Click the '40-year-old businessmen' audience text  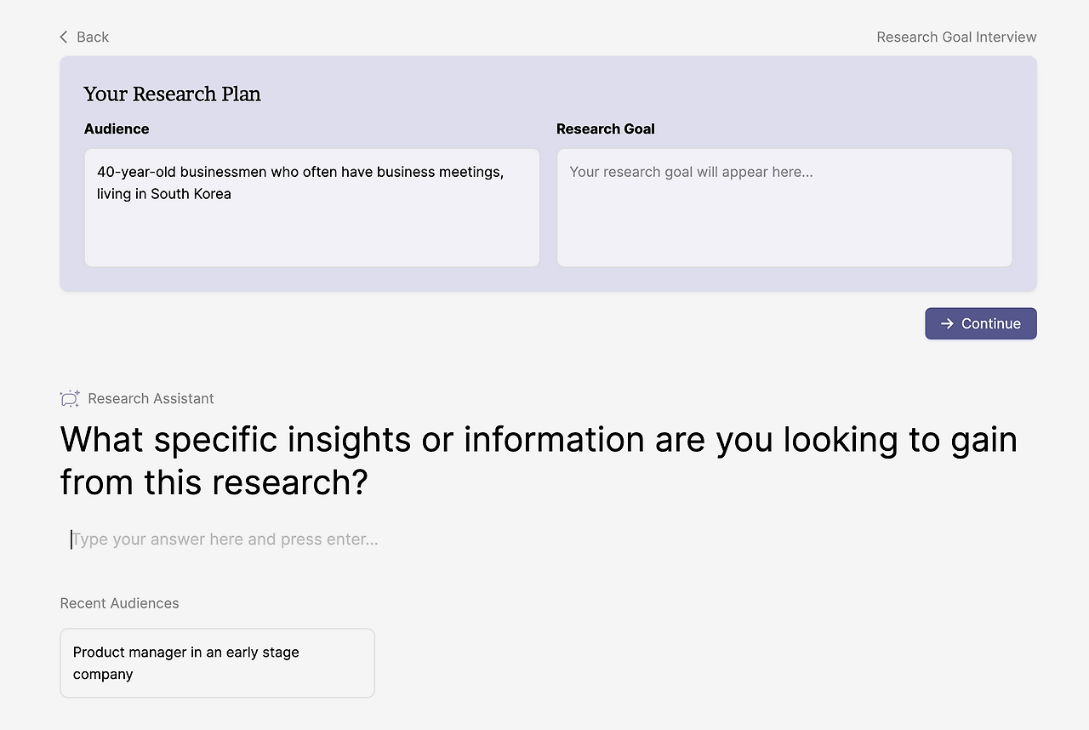coord(299,172)
